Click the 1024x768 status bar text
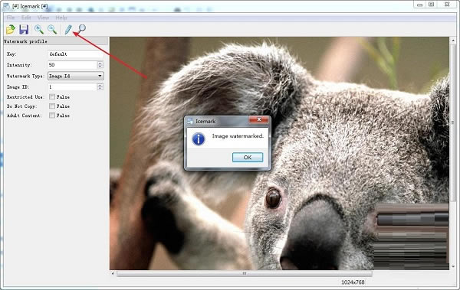This screenshot has height=290, width=460. pyautogui.click(x=353, y=282)
